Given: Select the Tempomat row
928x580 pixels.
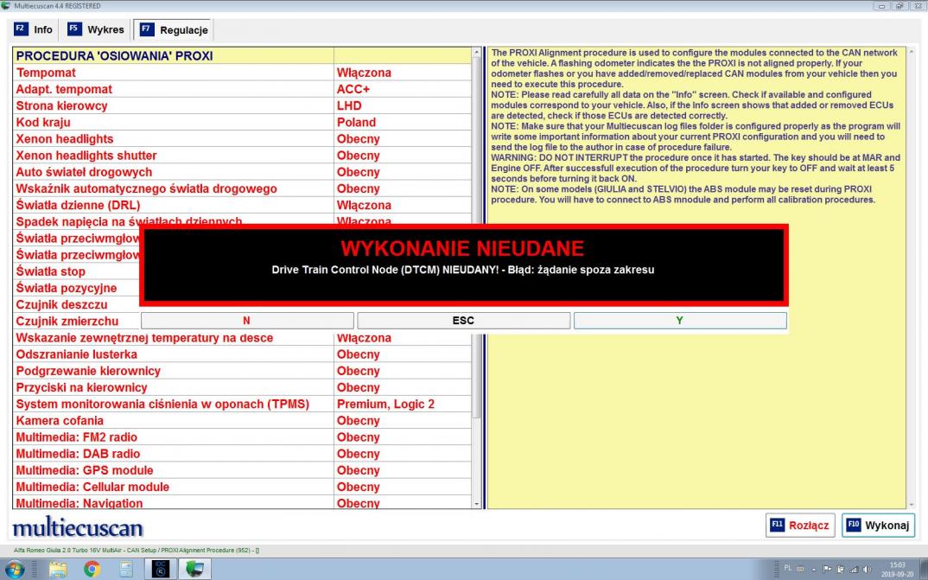Looking at the screenshot, I should tap(242, 73).
